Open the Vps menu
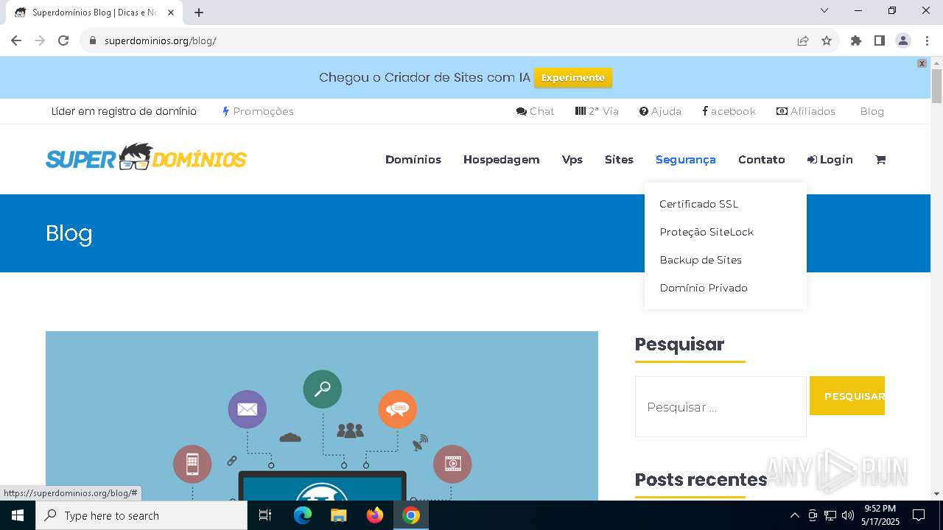Viewport: 943px width, 530px height. tap(572, 160)
